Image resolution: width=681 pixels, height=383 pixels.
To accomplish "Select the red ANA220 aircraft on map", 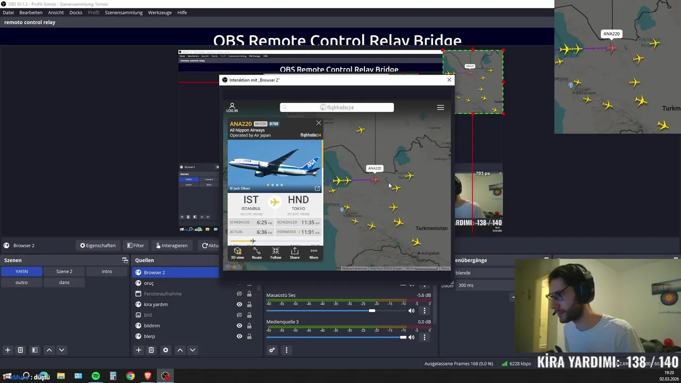I will click(375, 180).
